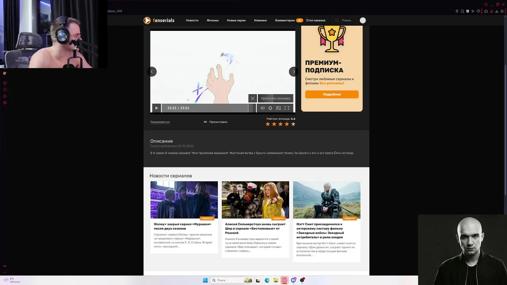Open video player settings gear

click(271, 108)
